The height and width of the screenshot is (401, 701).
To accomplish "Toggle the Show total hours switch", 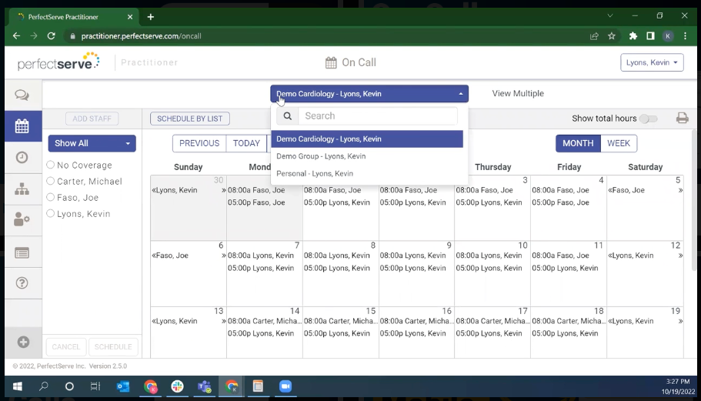I will pos(649,119).
